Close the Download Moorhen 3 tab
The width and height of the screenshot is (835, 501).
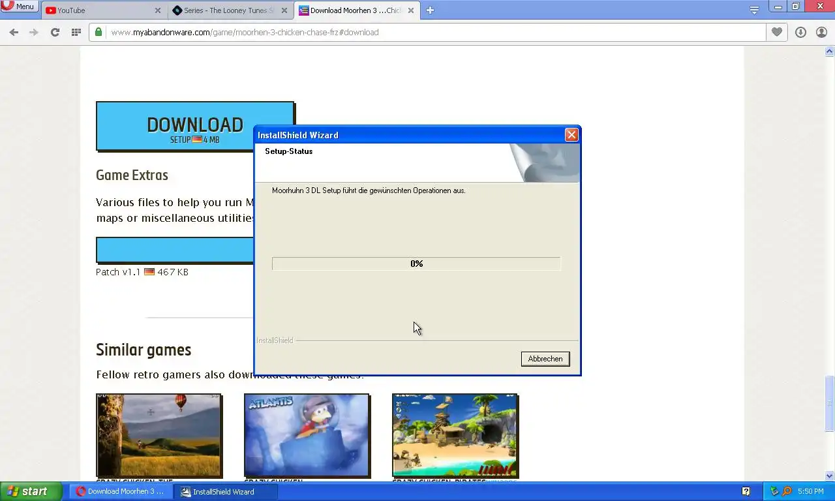(x=410, y=10)
